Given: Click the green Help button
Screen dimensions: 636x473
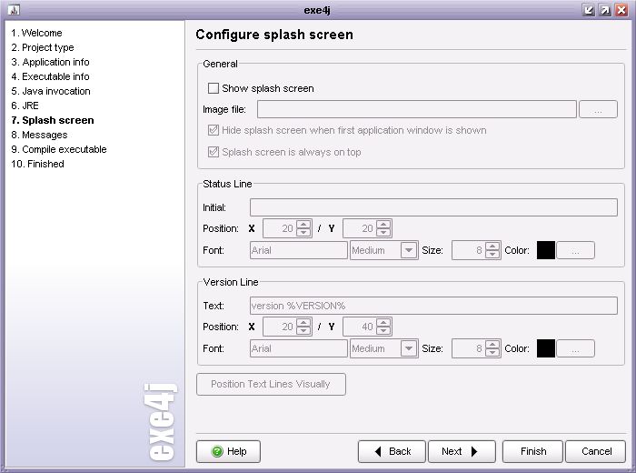Looking at the screenshot, I should click(x=228, y=451).
